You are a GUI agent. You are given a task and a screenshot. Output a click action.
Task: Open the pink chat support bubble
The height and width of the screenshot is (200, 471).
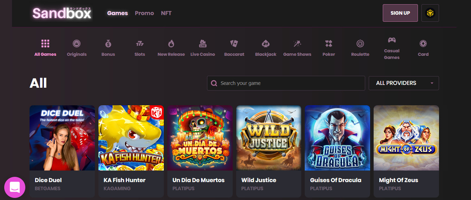click(15, 187)
